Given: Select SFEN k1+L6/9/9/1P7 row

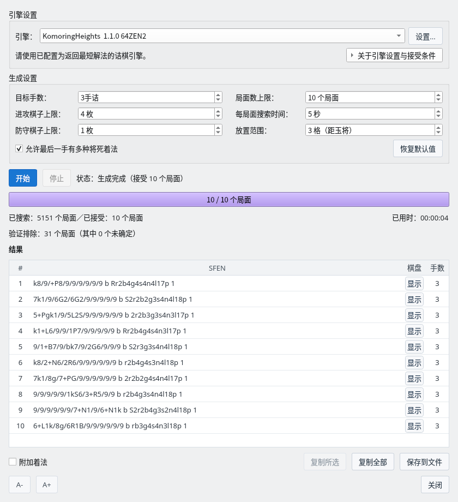Looking at the screenshot, I should coord(228,331).
